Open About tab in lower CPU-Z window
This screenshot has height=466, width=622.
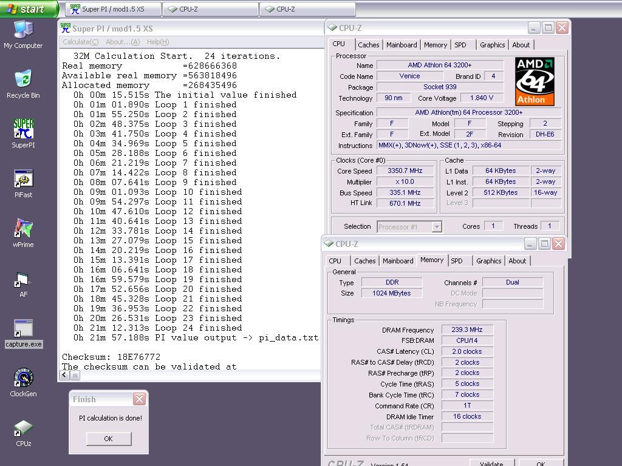[x=518, y=261]
